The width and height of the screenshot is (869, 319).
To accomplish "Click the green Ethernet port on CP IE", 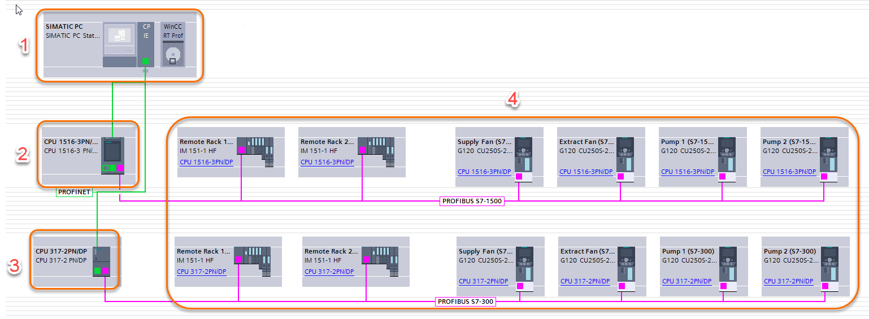I will (x=146, y=61).
